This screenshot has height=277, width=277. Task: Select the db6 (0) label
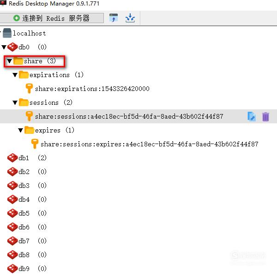click(33, 227)
